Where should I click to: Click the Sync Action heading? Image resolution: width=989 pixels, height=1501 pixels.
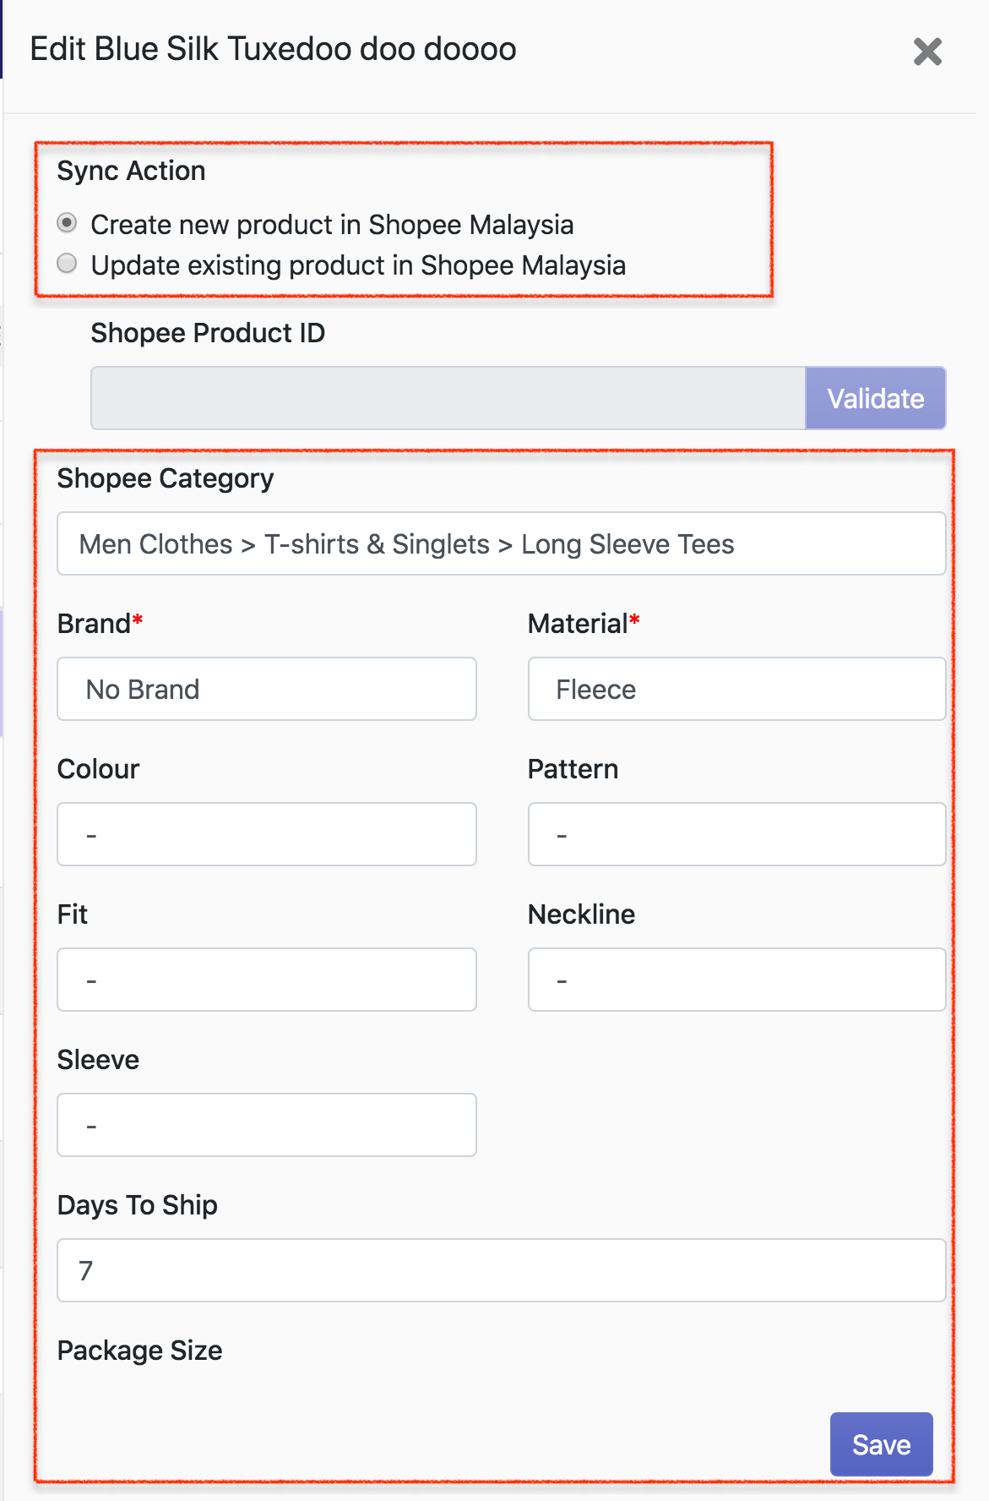click(x=131, y=171)
